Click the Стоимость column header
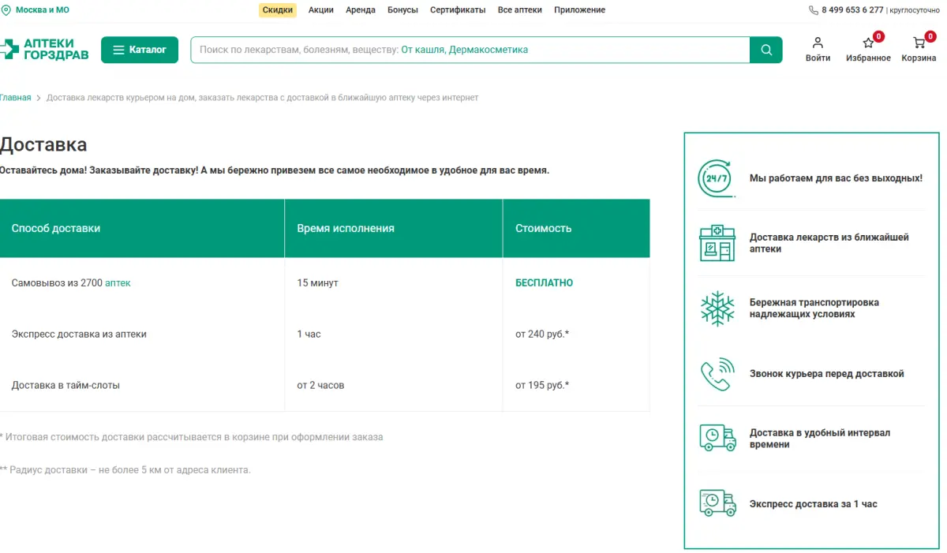The height and width of the screenshot is (553, 947). pyautogui.click(x=543, y=228)
